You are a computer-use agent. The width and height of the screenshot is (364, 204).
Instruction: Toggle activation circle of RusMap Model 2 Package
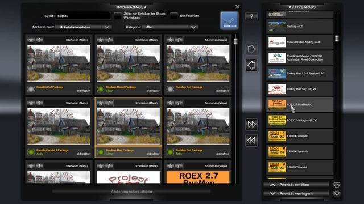click(x=31, y=152)
